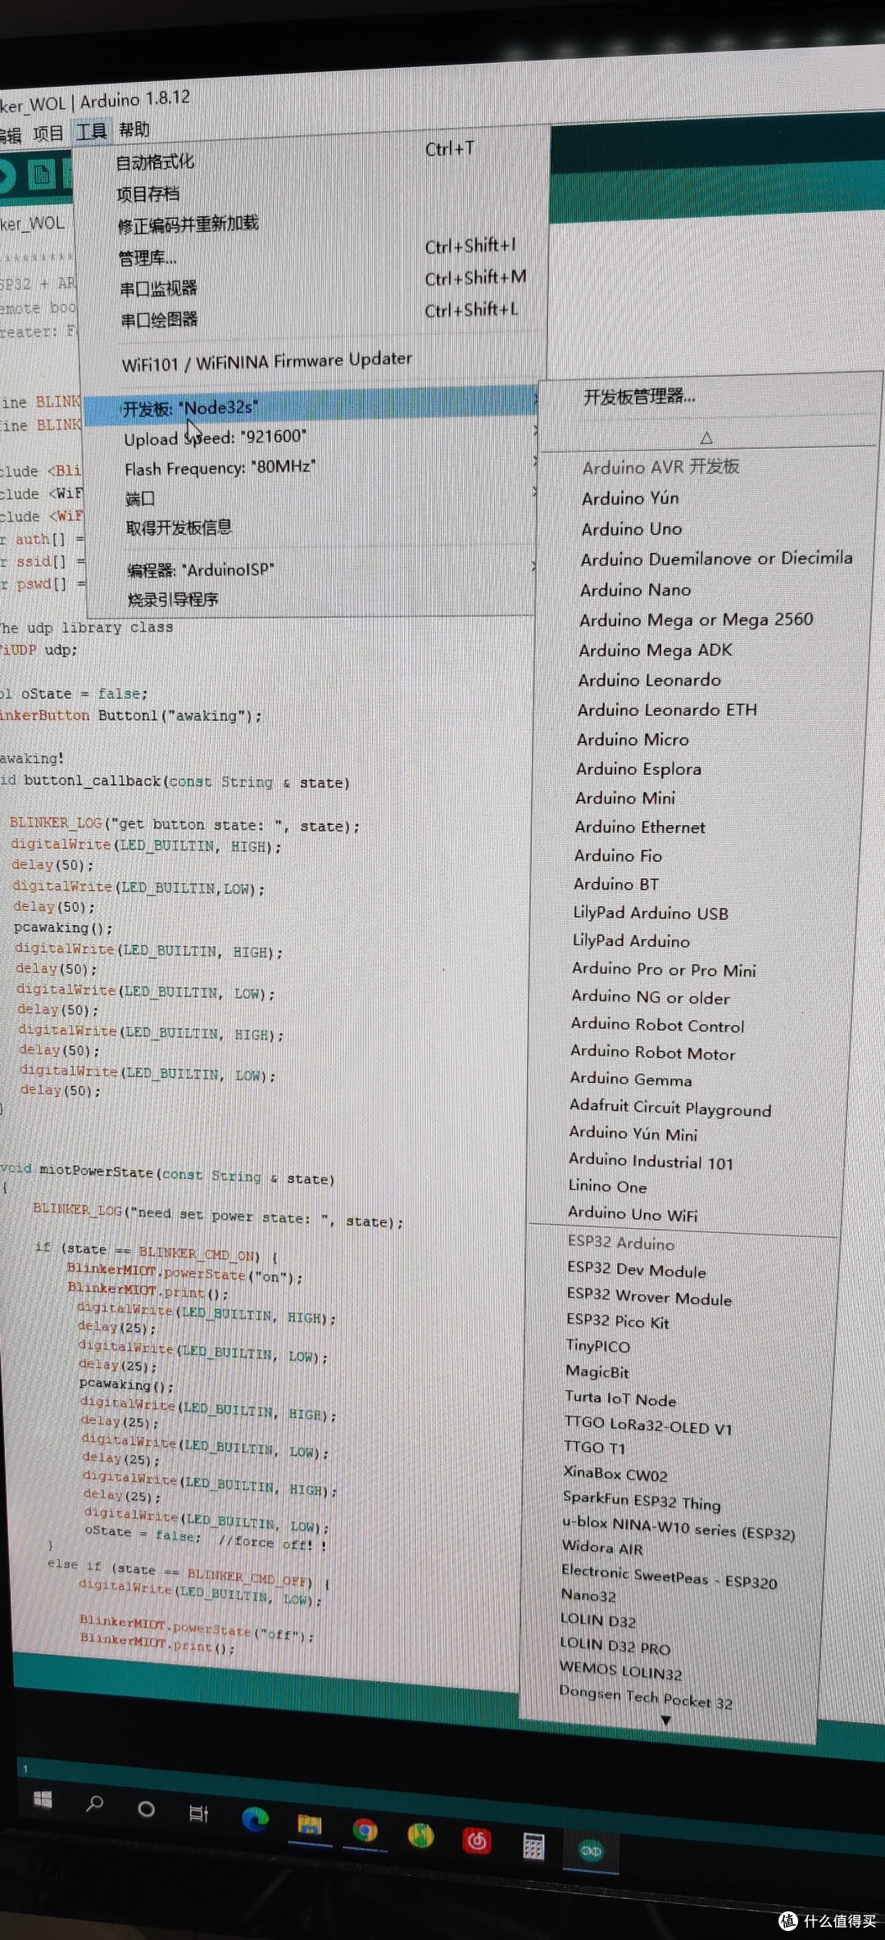Select Arduino Nano board
Viewport: 885px width, 1940px height.
(x=635, y=590)
